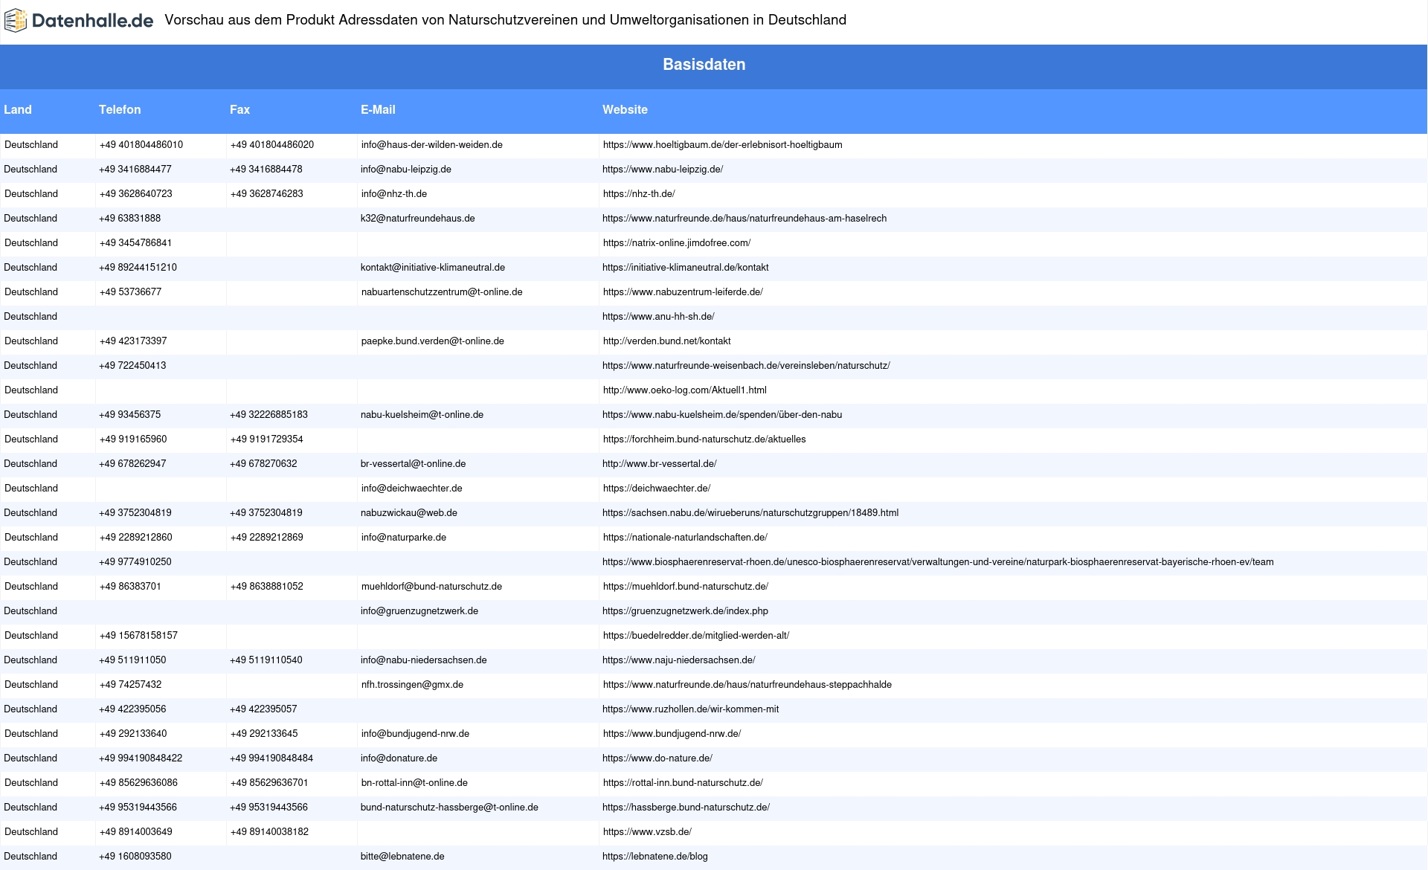Image resolution: width=1428 pixels, height=870 pixels.
Task: Select email nfh.trossingen@gmx.de
Action: (x=412, y=685)
